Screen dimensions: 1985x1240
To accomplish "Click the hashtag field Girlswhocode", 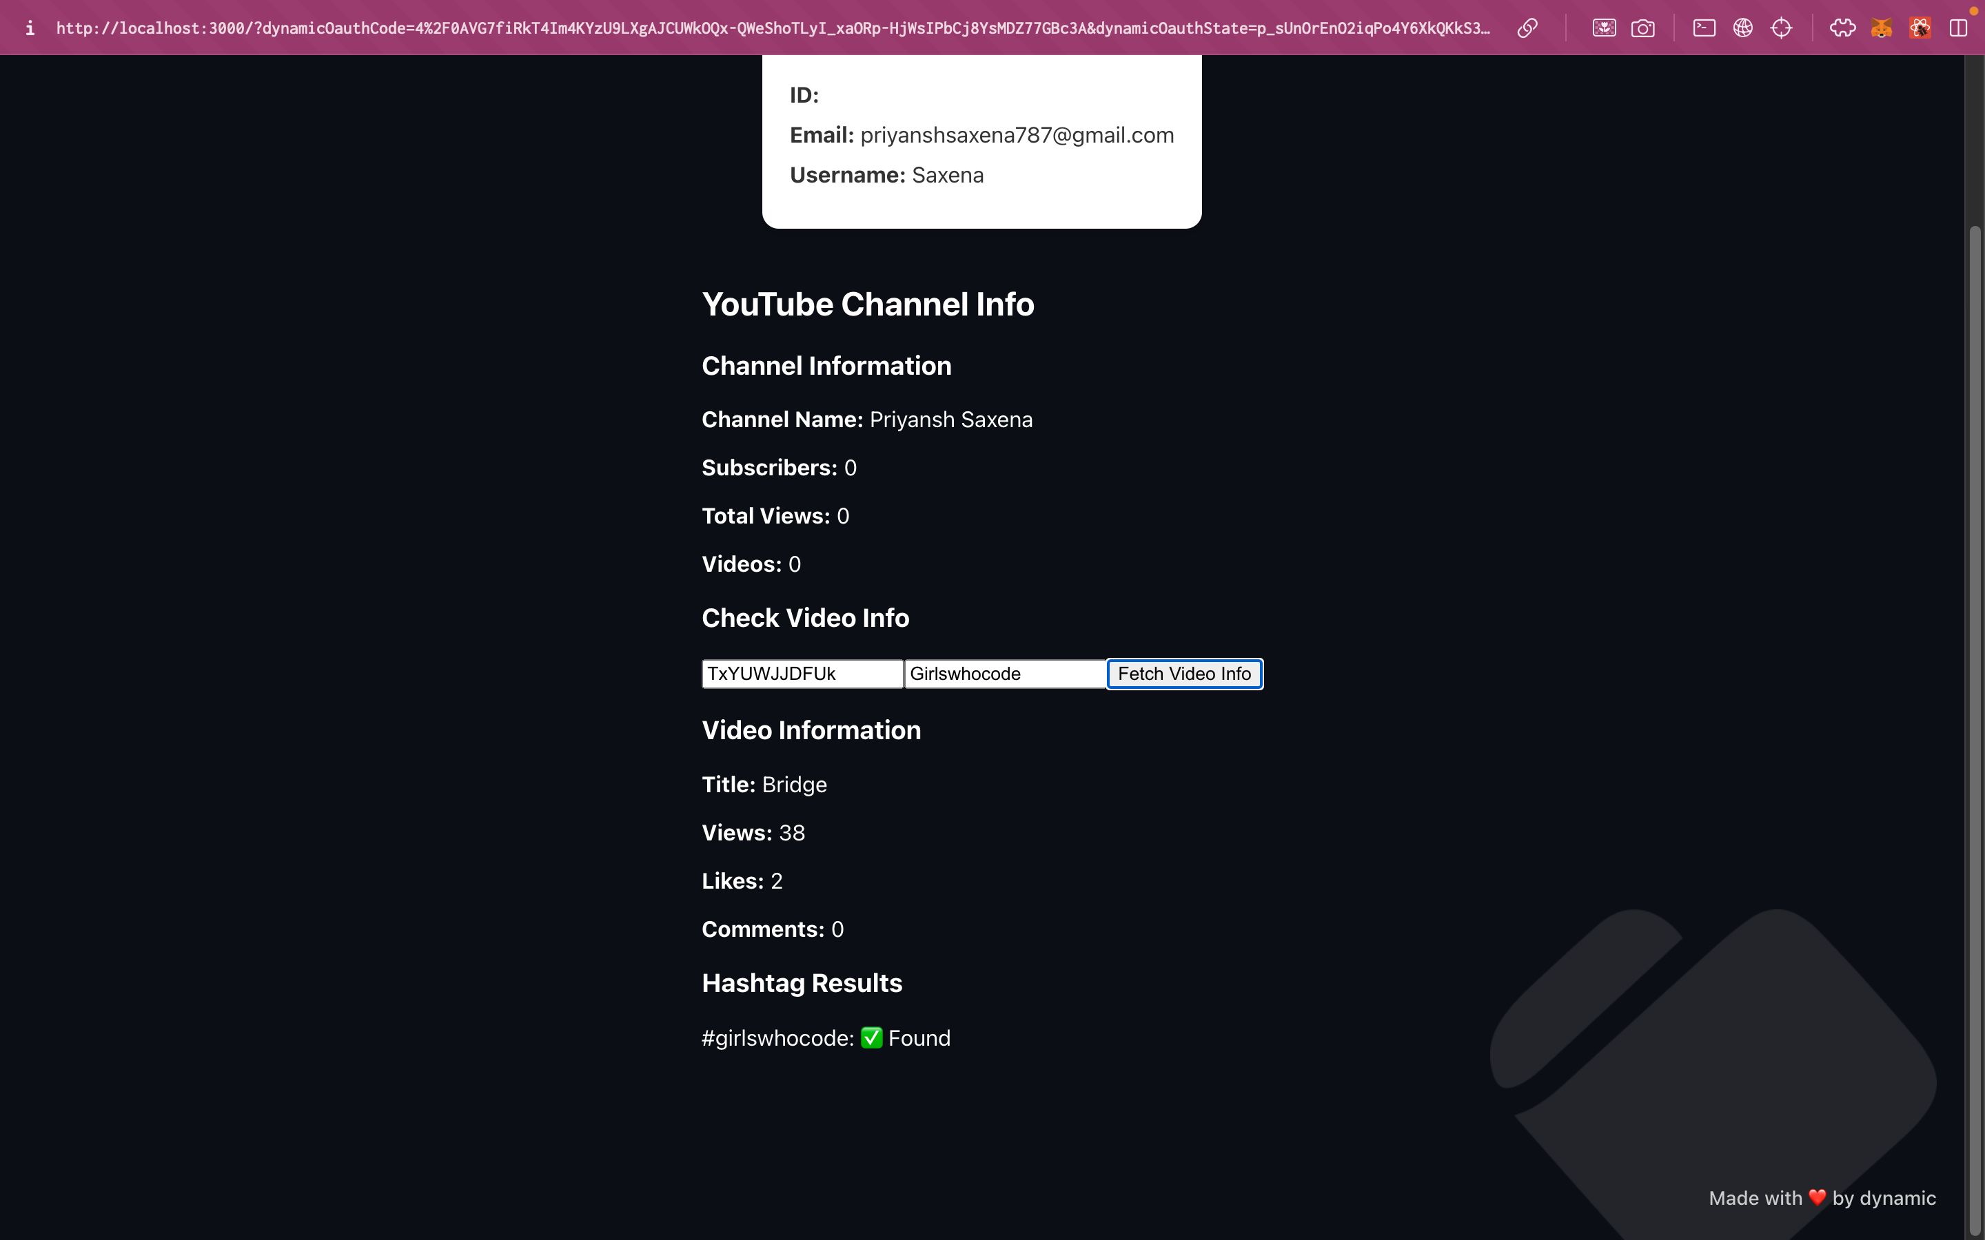I will [x=1005, y=674].
